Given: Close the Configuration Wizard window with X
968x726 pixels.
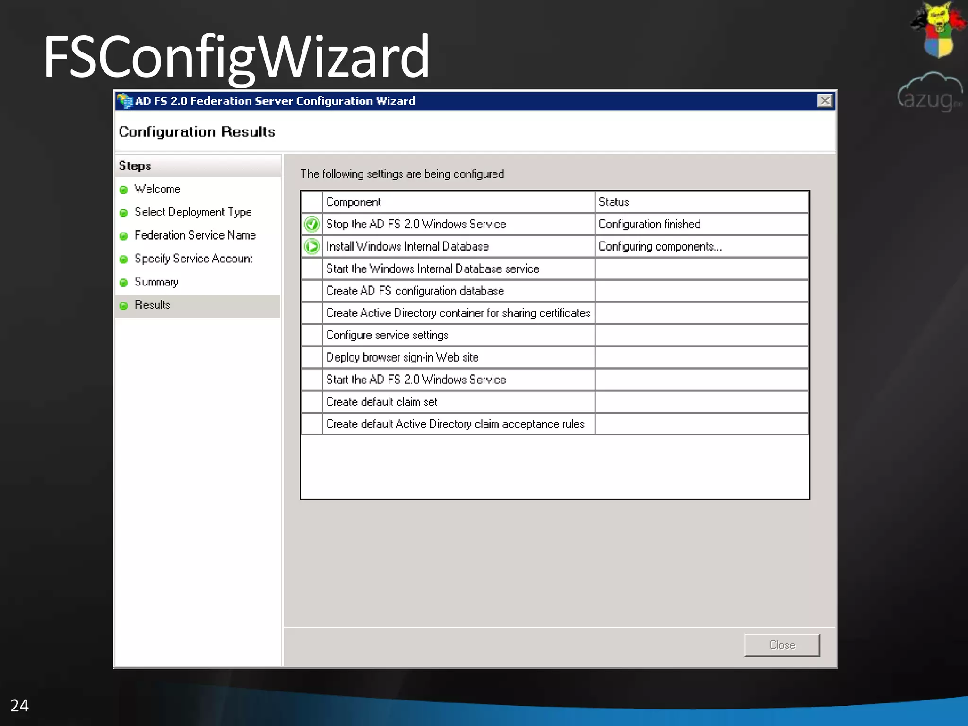Looking at the screenshot, I should point(825,101).
